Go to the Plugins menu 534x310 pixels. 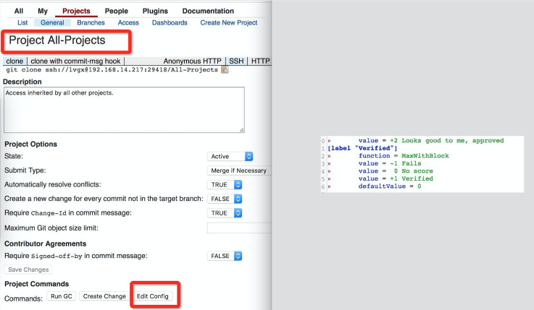(x=155, y=11)
